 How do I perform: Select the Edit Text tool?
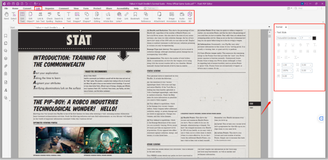(22, 17)
